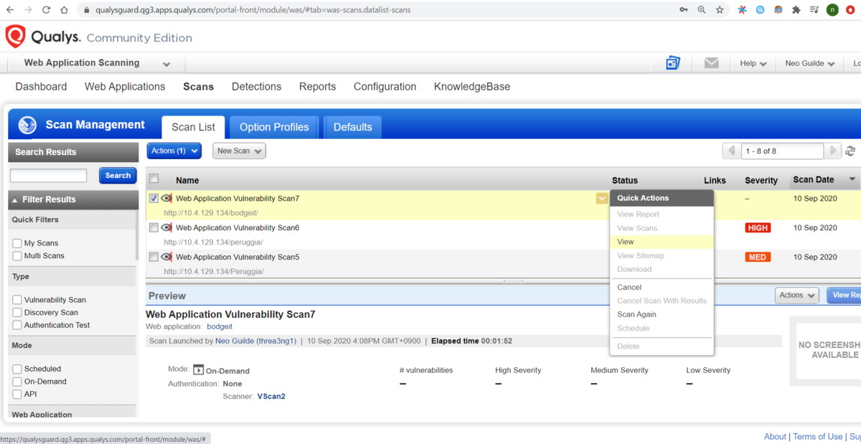This screenshot has width=861, height=444.
Task: Tick the select-all checkbox in table header
Action: [154, 179]
